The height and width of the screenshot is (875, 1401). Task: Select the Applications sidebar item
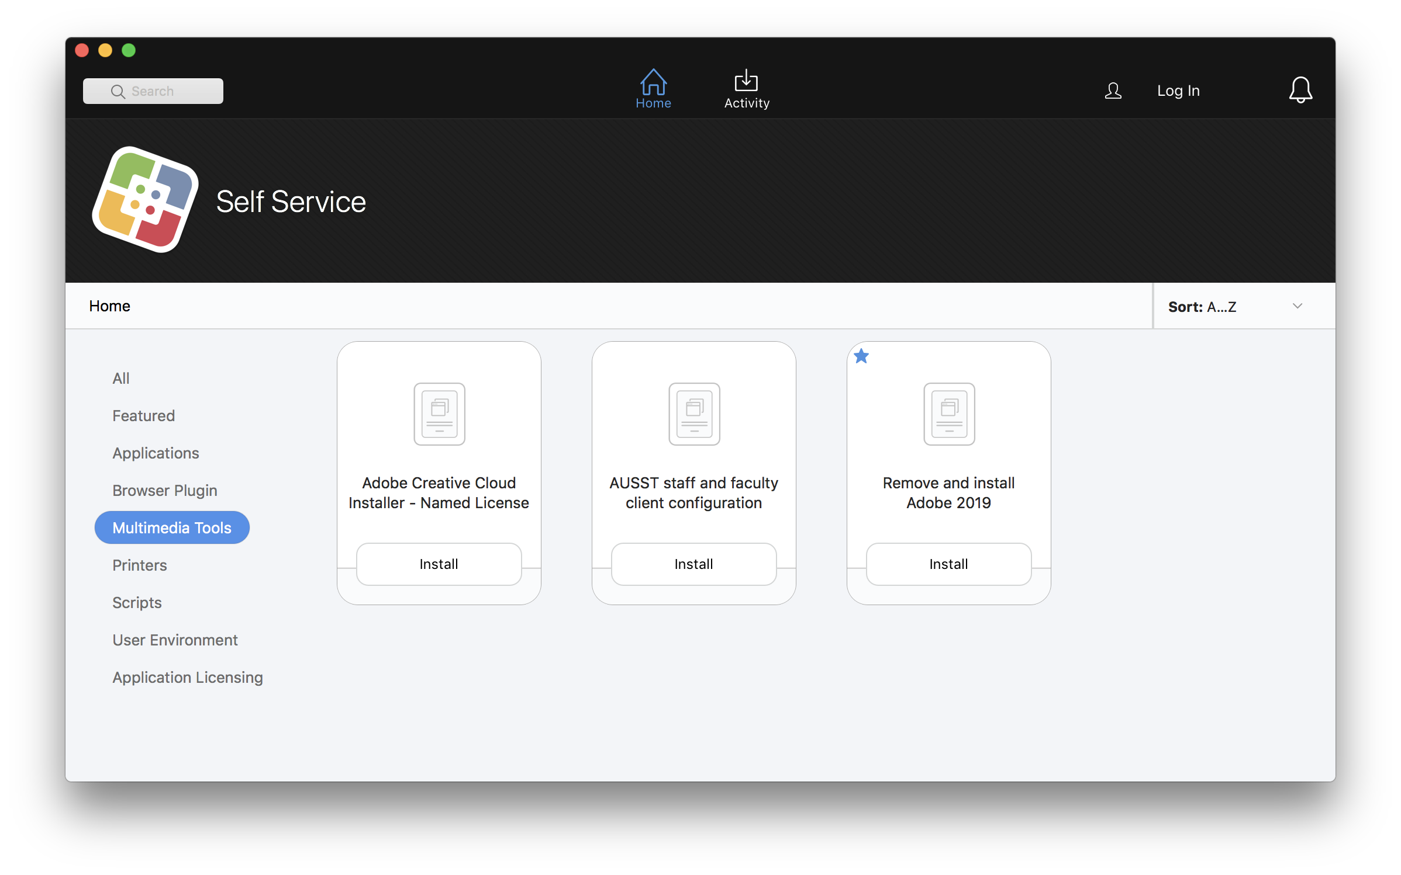pyautogui.click(x=156, y=453)
